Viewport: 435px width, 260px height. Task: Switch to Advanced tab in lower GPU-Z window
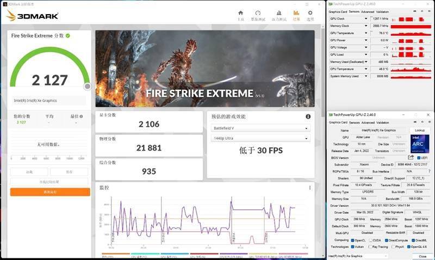(x=368, y=122)
